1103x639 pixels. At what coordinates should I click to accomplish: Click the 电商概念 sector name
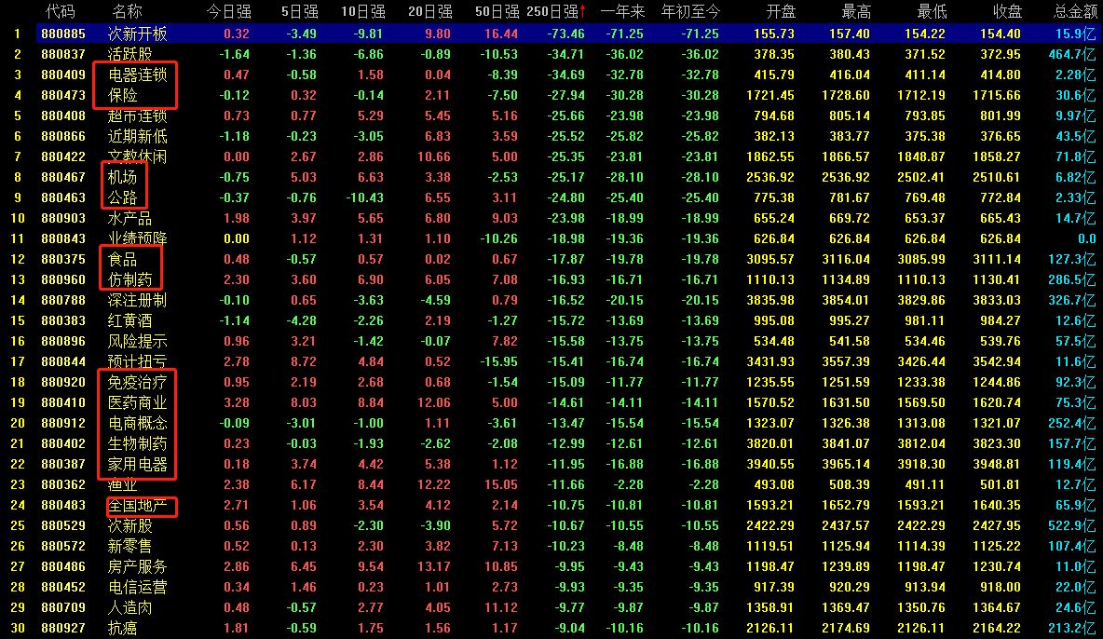click(x=137, y=423)
